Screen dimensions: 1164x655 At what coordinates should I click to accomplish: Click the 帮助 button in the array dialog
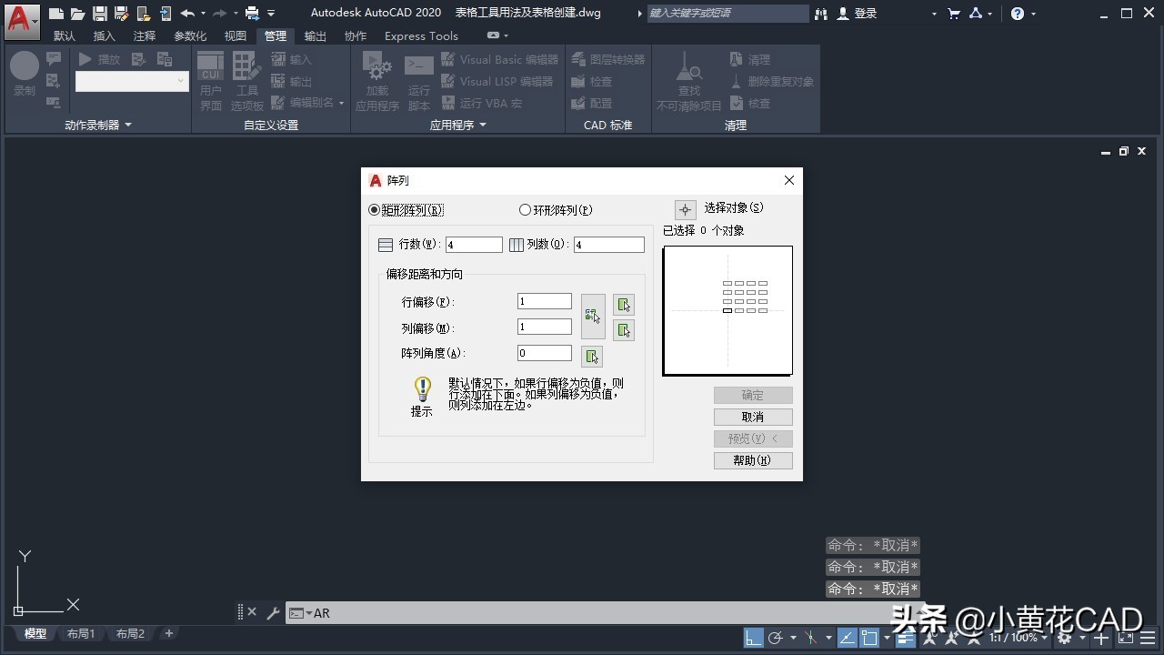pos(753,460)
